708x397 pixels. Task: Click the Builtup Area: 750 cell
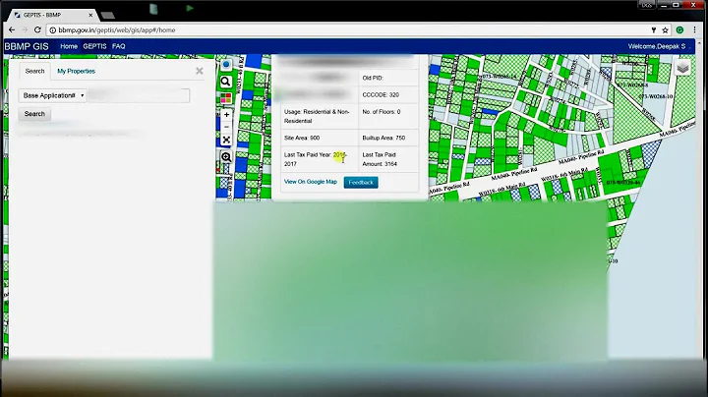pos(388,138)
